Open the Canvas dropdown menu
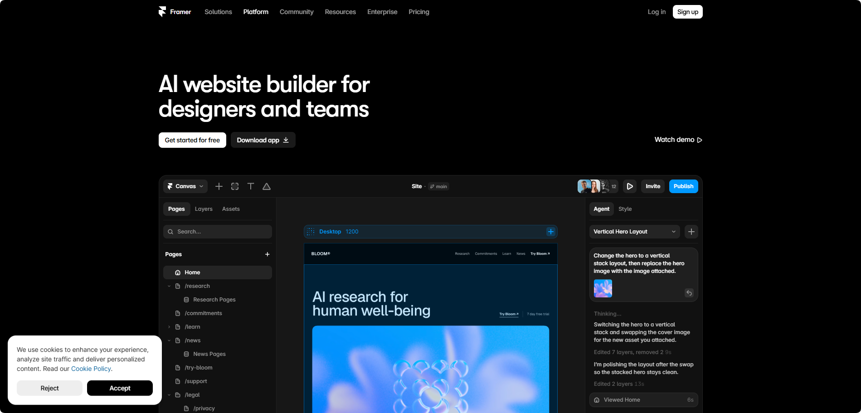 (x=185, y=186)
